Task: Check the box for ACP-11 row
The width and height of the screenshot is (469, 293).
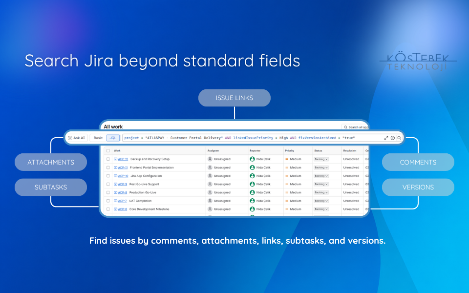Action: click(108, 167)
